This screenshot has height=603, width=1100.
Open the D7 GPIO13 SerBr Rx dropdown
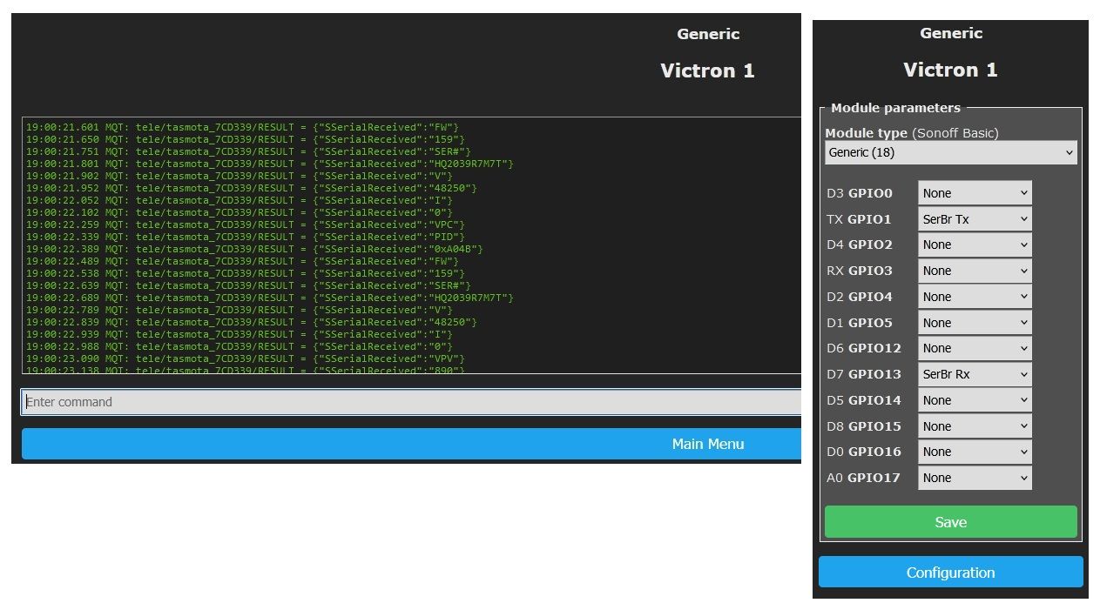coord(975,374)
